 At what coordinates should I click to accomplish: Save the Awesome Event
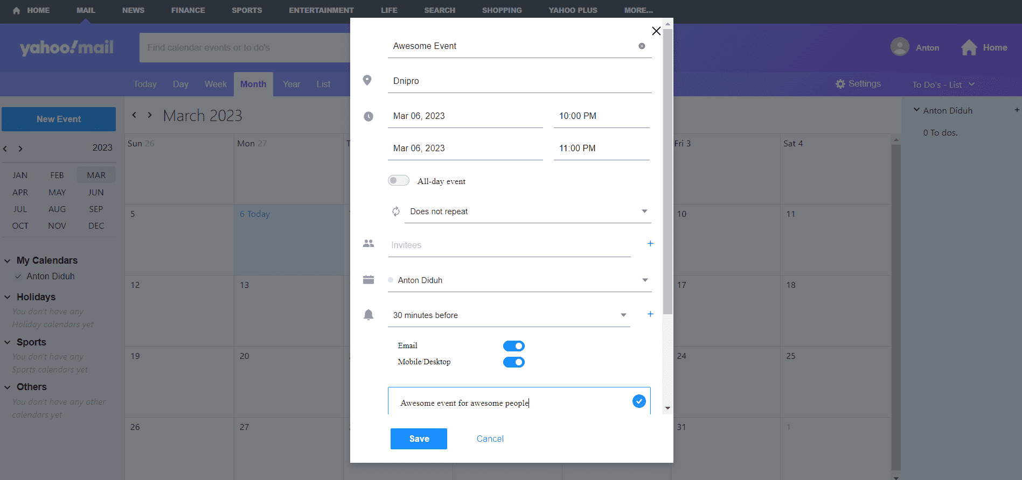419,439
